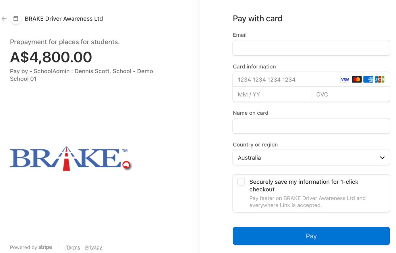Click the Mastercard logo icon
Viewport: 396px width, 253px height.
click(x=357, y=79)
